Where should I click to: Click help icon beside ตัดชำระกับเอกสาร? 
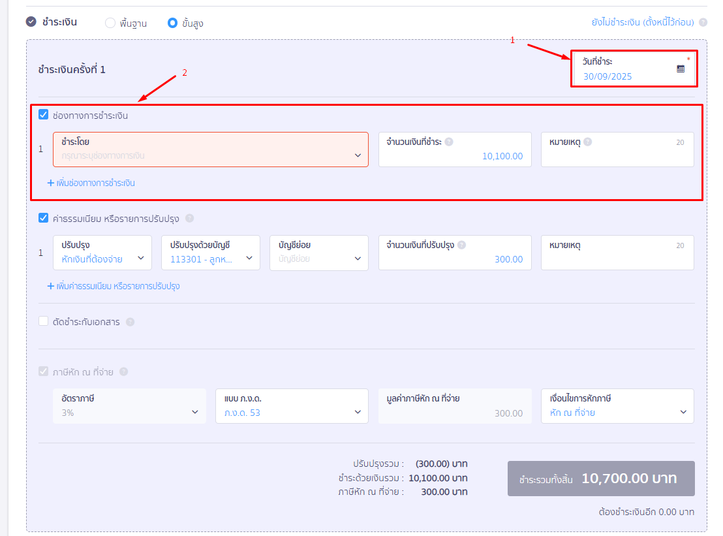tap(130, 322)
